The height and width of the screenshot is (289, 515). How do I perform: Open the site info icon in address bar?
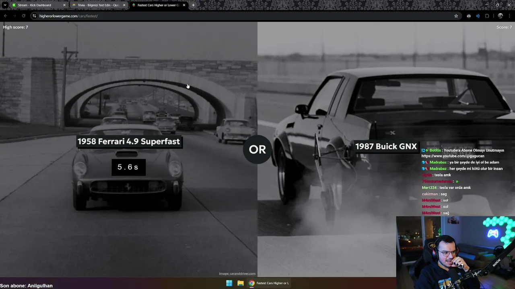tap(34, 16)
